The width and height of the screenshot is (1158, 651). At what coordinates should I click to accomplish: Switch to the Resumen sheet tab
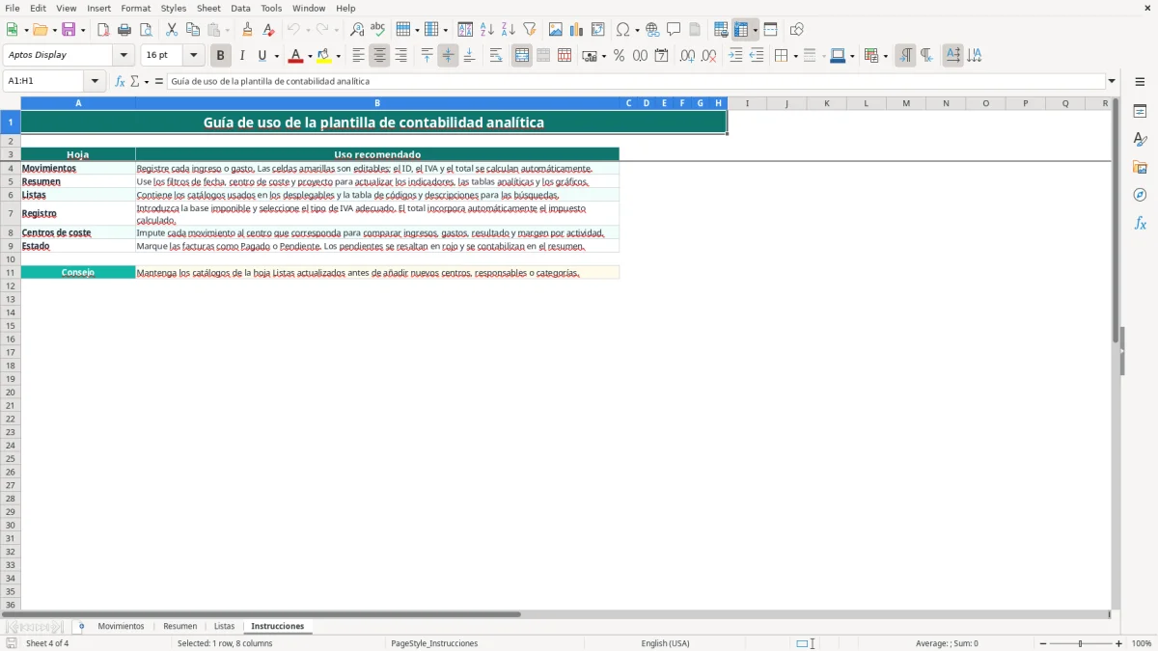[180, 627]
